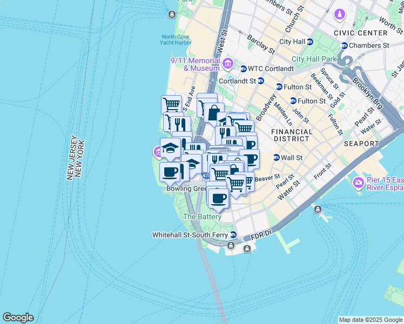Click the City Hall MTA subway icon
This screenshot has height=324, width=404.
pos(310,42)
